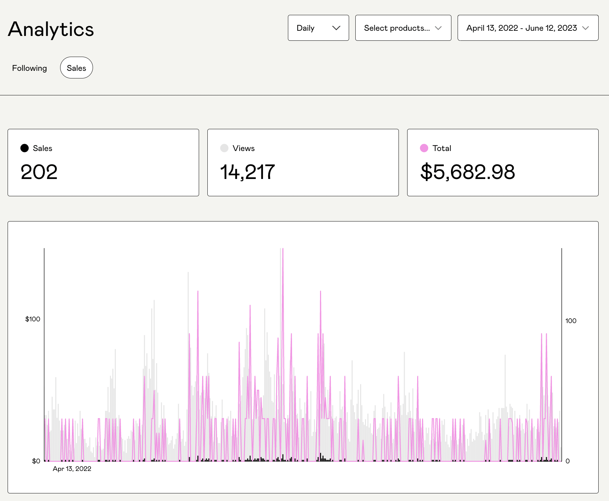Click the black Sales indicator icon
This screenshot has width=609, height=501.
pos(24,148)
